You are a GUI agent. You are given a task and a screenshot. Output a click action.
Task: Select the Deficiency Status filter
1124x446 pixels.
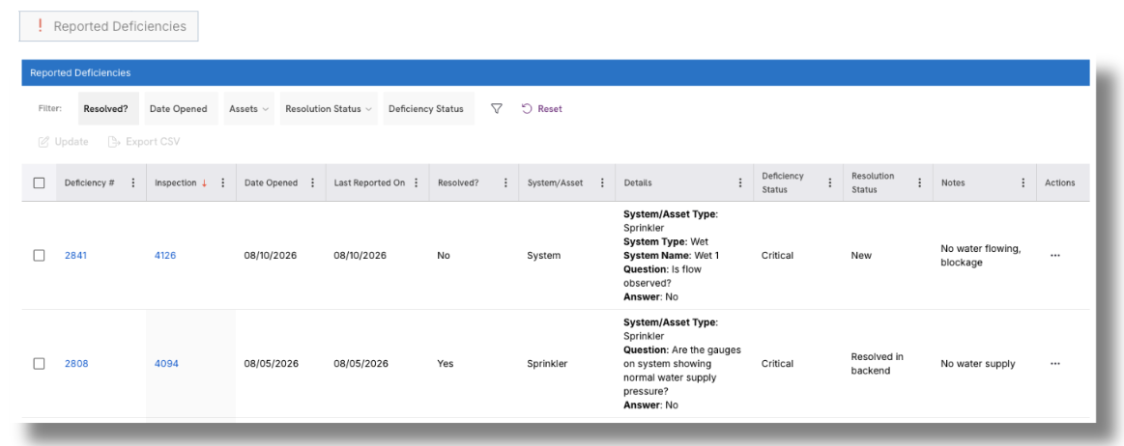pos(426,109)
